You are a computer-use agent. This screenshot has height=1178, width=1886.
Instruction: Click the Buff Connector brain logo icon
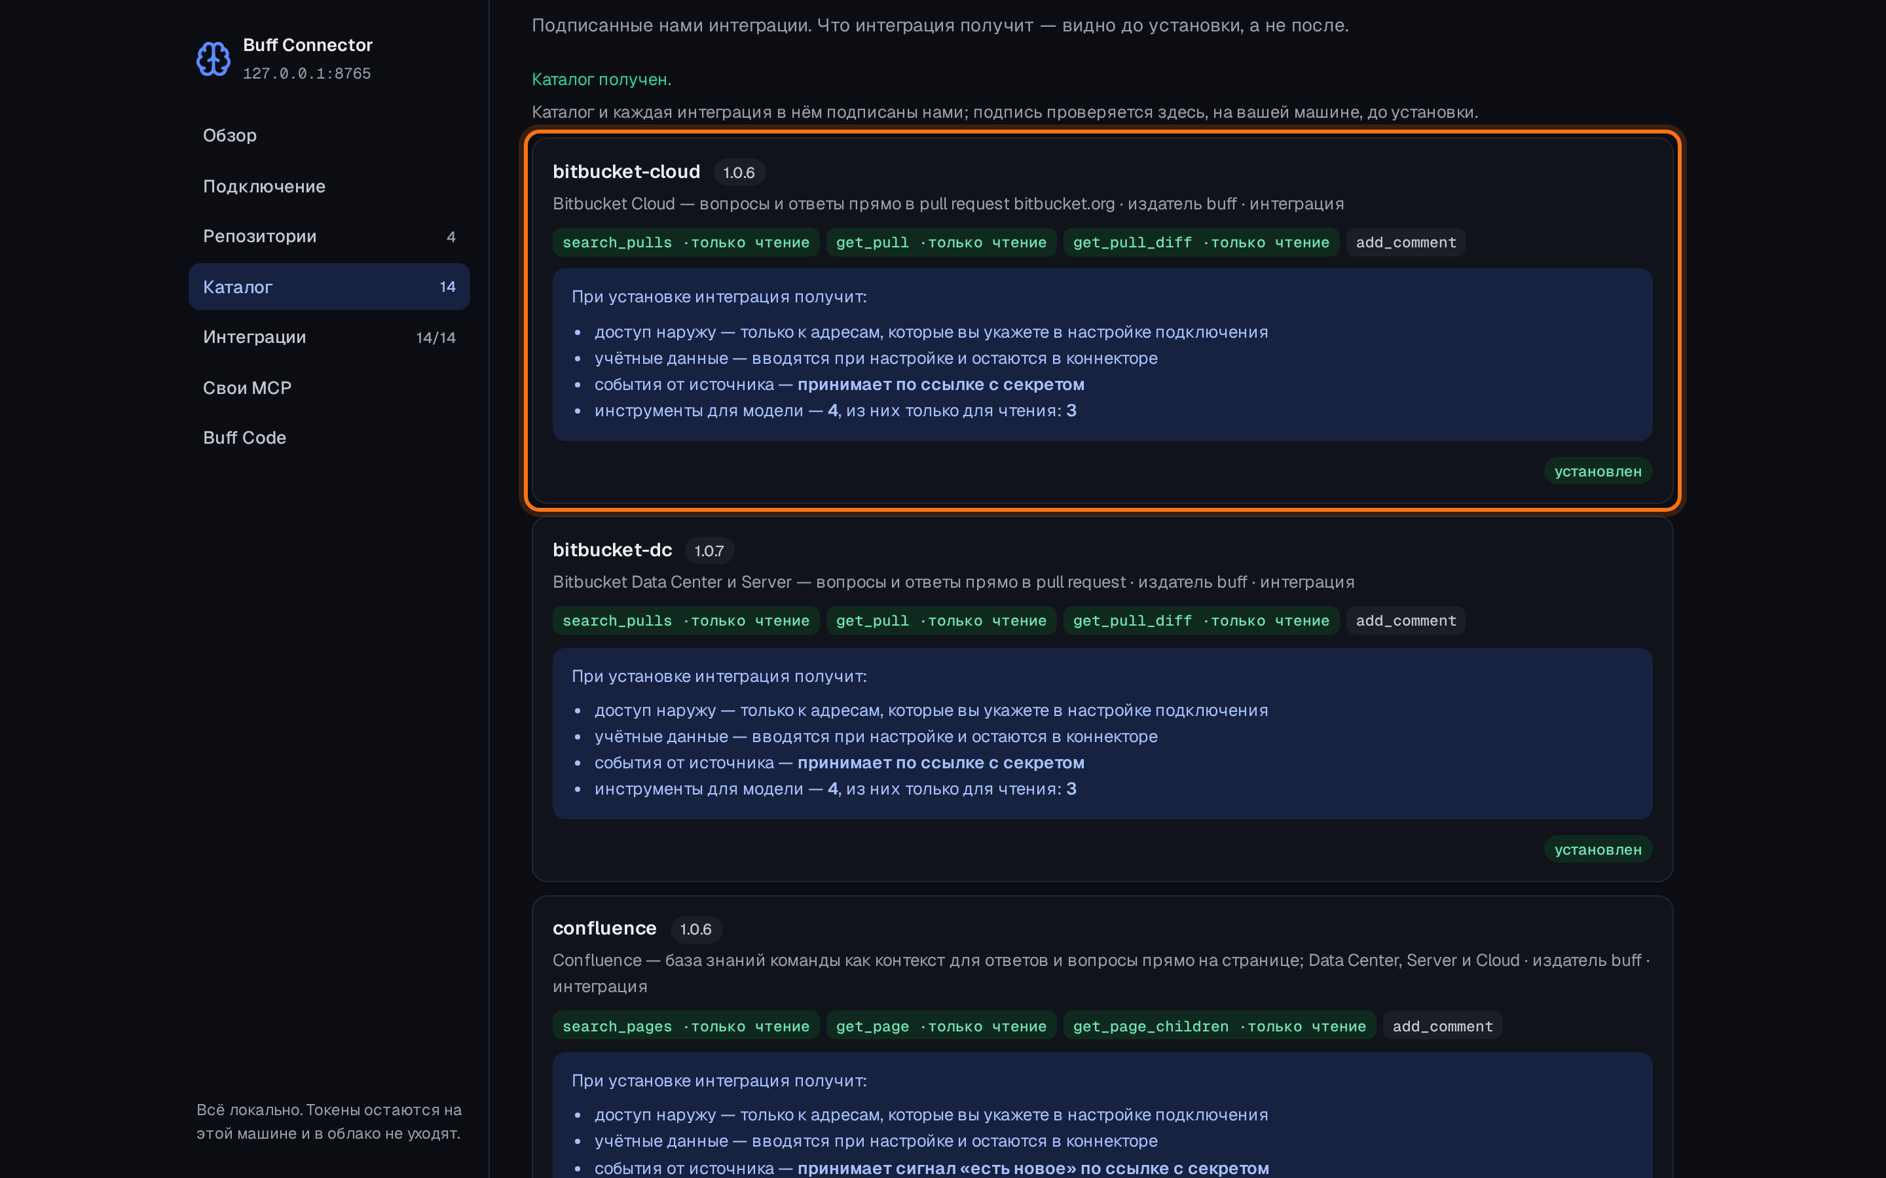(x=213, y=58)
